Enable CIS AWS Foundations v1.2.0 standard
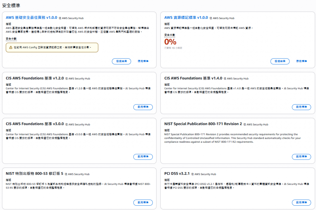 (x=143, y=107)
